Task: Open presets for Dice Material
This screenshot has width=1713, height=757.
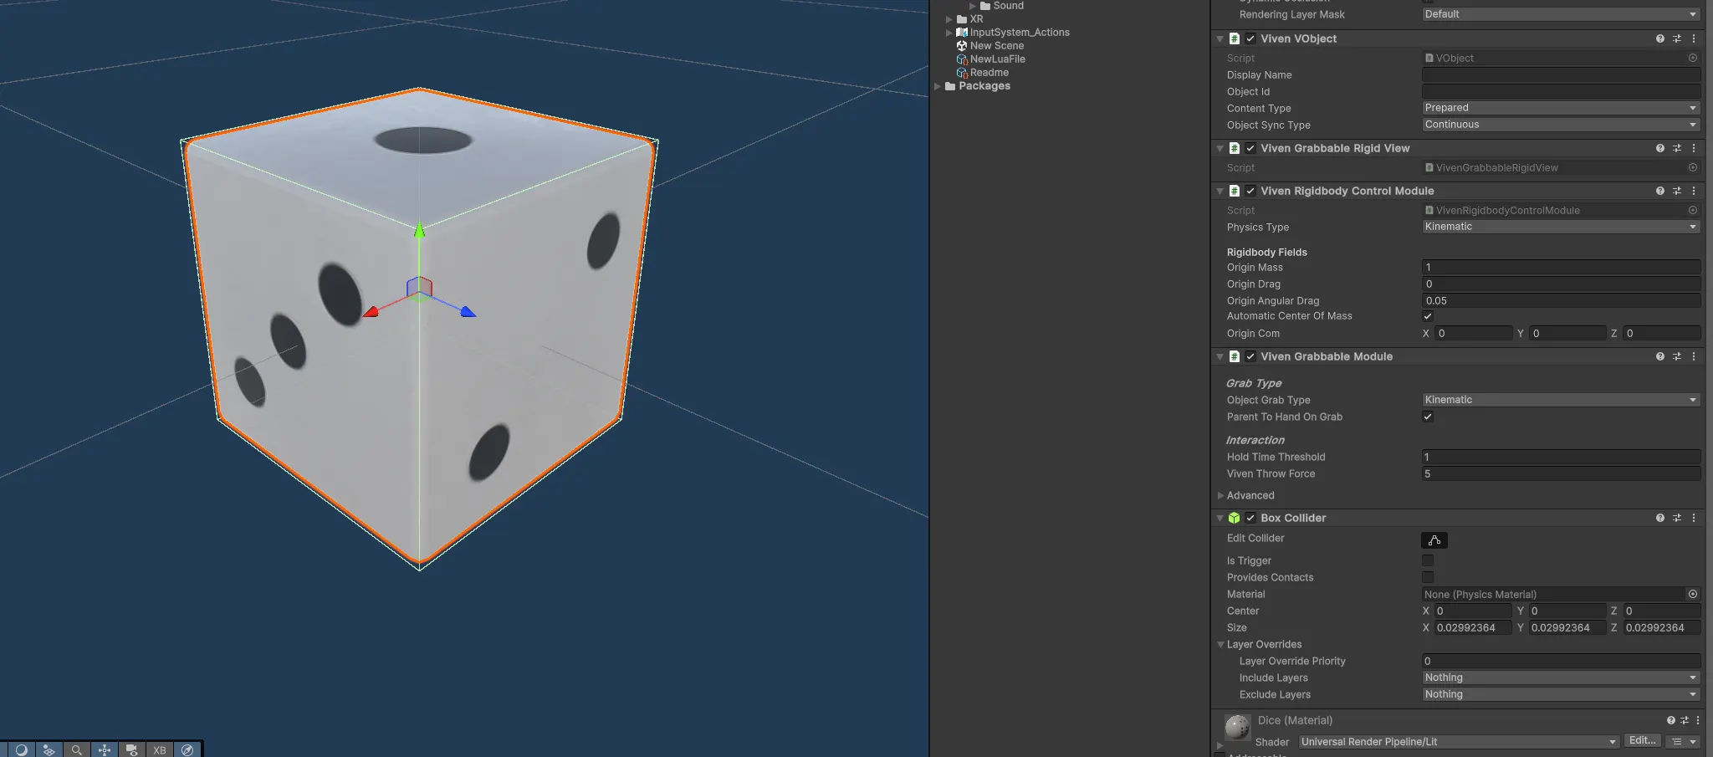Action: pyautogui.click(x=1685, y=720)
